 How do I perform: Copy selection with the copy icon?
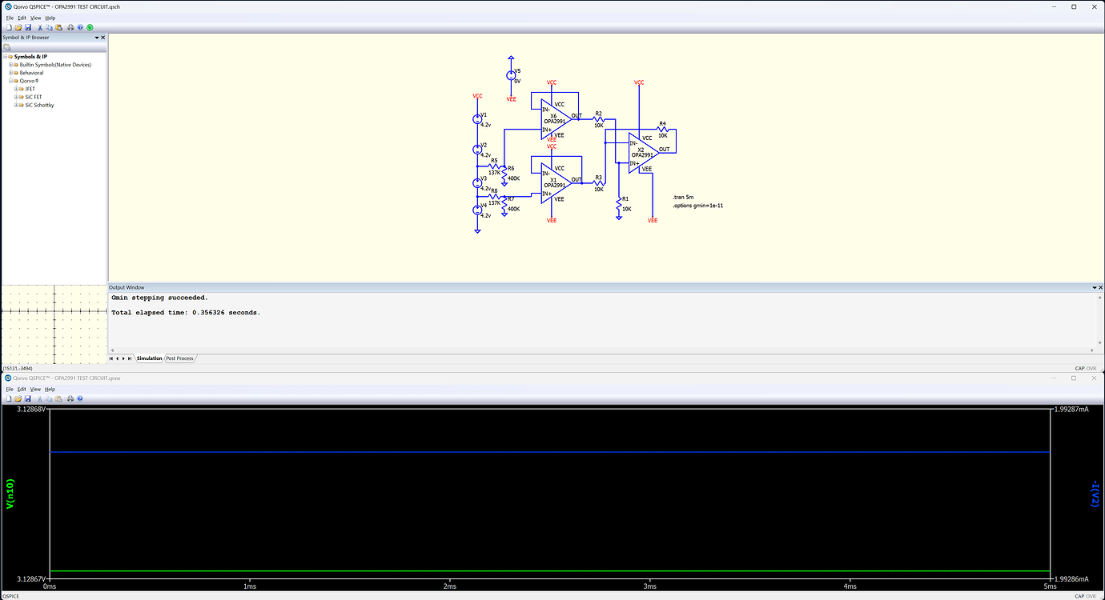(x=50, y=26)
